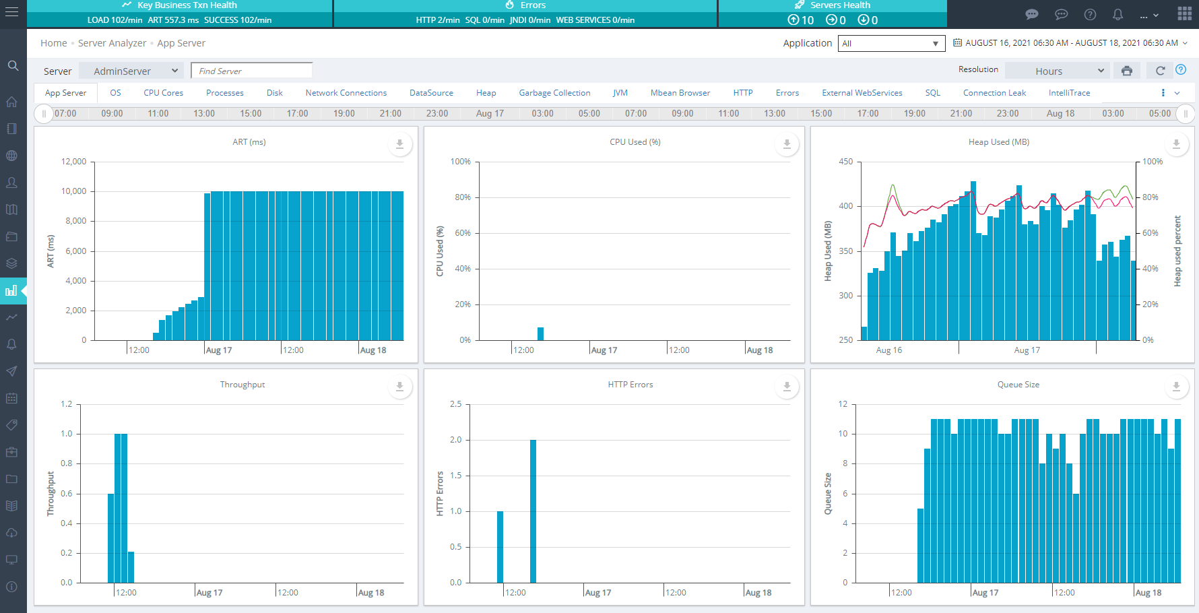Image resolution: width=1199 pixels, height=613 pixels.
Task: Open the apps grid icon at top right
Action: pyautogui.click(x=1185, y=14)
